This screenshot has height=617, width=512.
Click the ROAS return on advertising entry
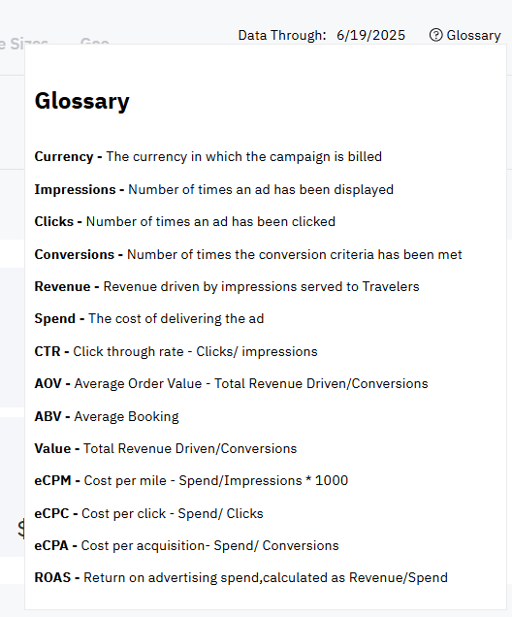[241, 577]
